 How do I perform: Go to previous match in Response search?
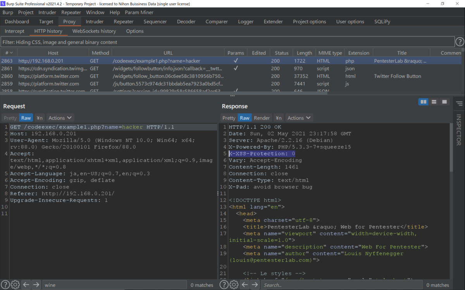coord(245,285)
